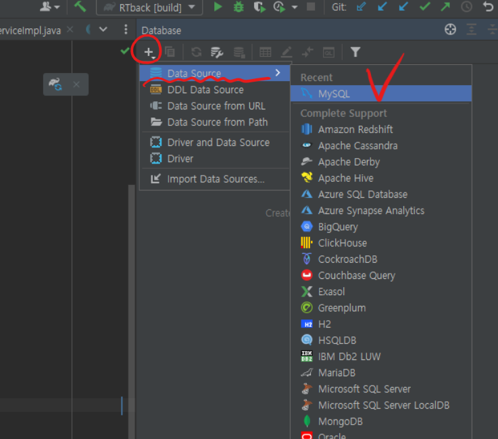The height and width of the screenshot is (439, 498).
Task: Run with Coverage using the shield icon
Action: (259, 7)
